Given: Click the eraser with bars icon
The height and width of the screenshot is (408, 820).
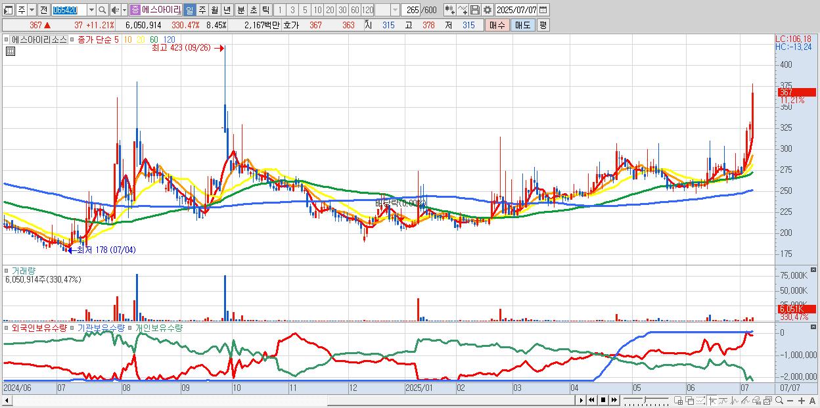Looking at the screenshot, I should point(756,400).
